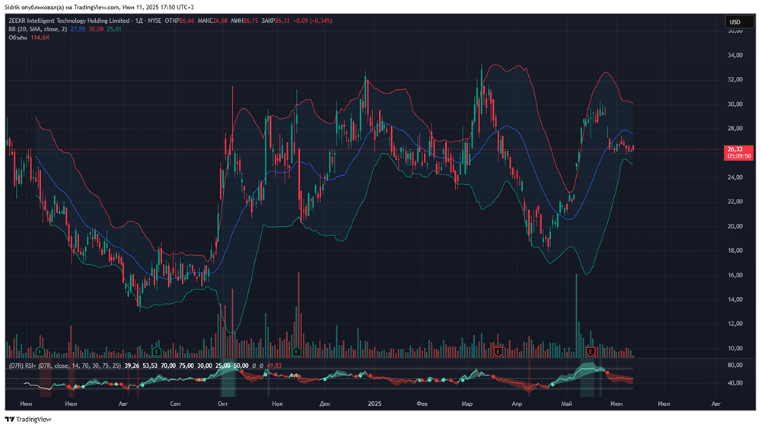The width and height of the screenshot is (761, 428).
Task: Click the МИН low value 26,15
Action: [x=250, y=21]
